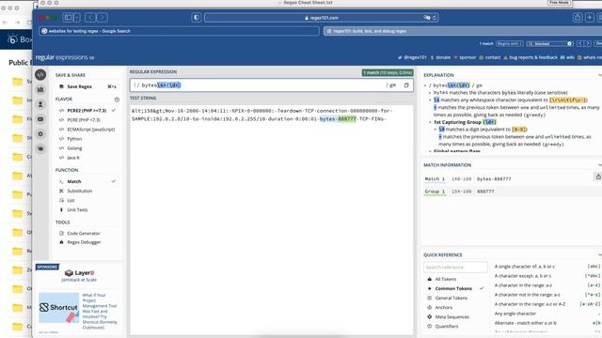Open the sponsor link

465,57
